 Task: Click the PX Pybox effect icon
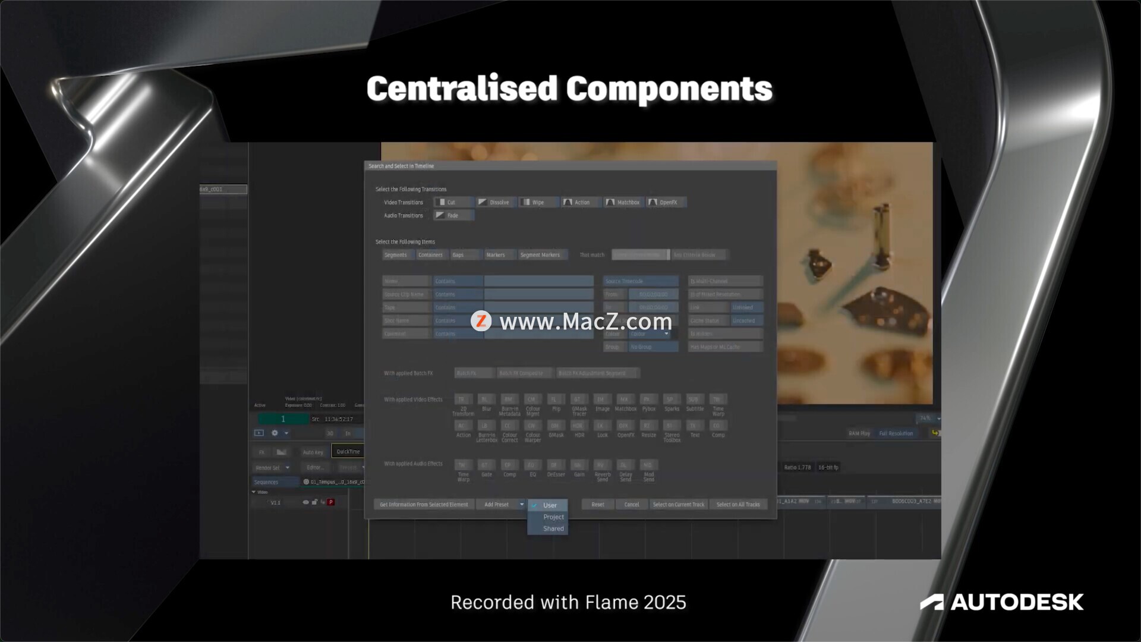[x=648, y=399]
